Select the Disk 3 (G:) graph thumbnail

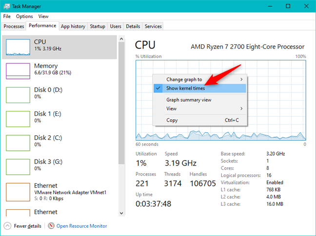[x=18, y=166]
